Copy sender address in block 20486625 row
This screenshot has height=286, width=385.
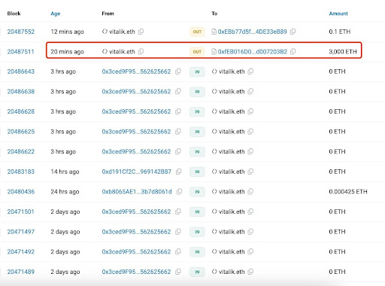coord(178,132)
